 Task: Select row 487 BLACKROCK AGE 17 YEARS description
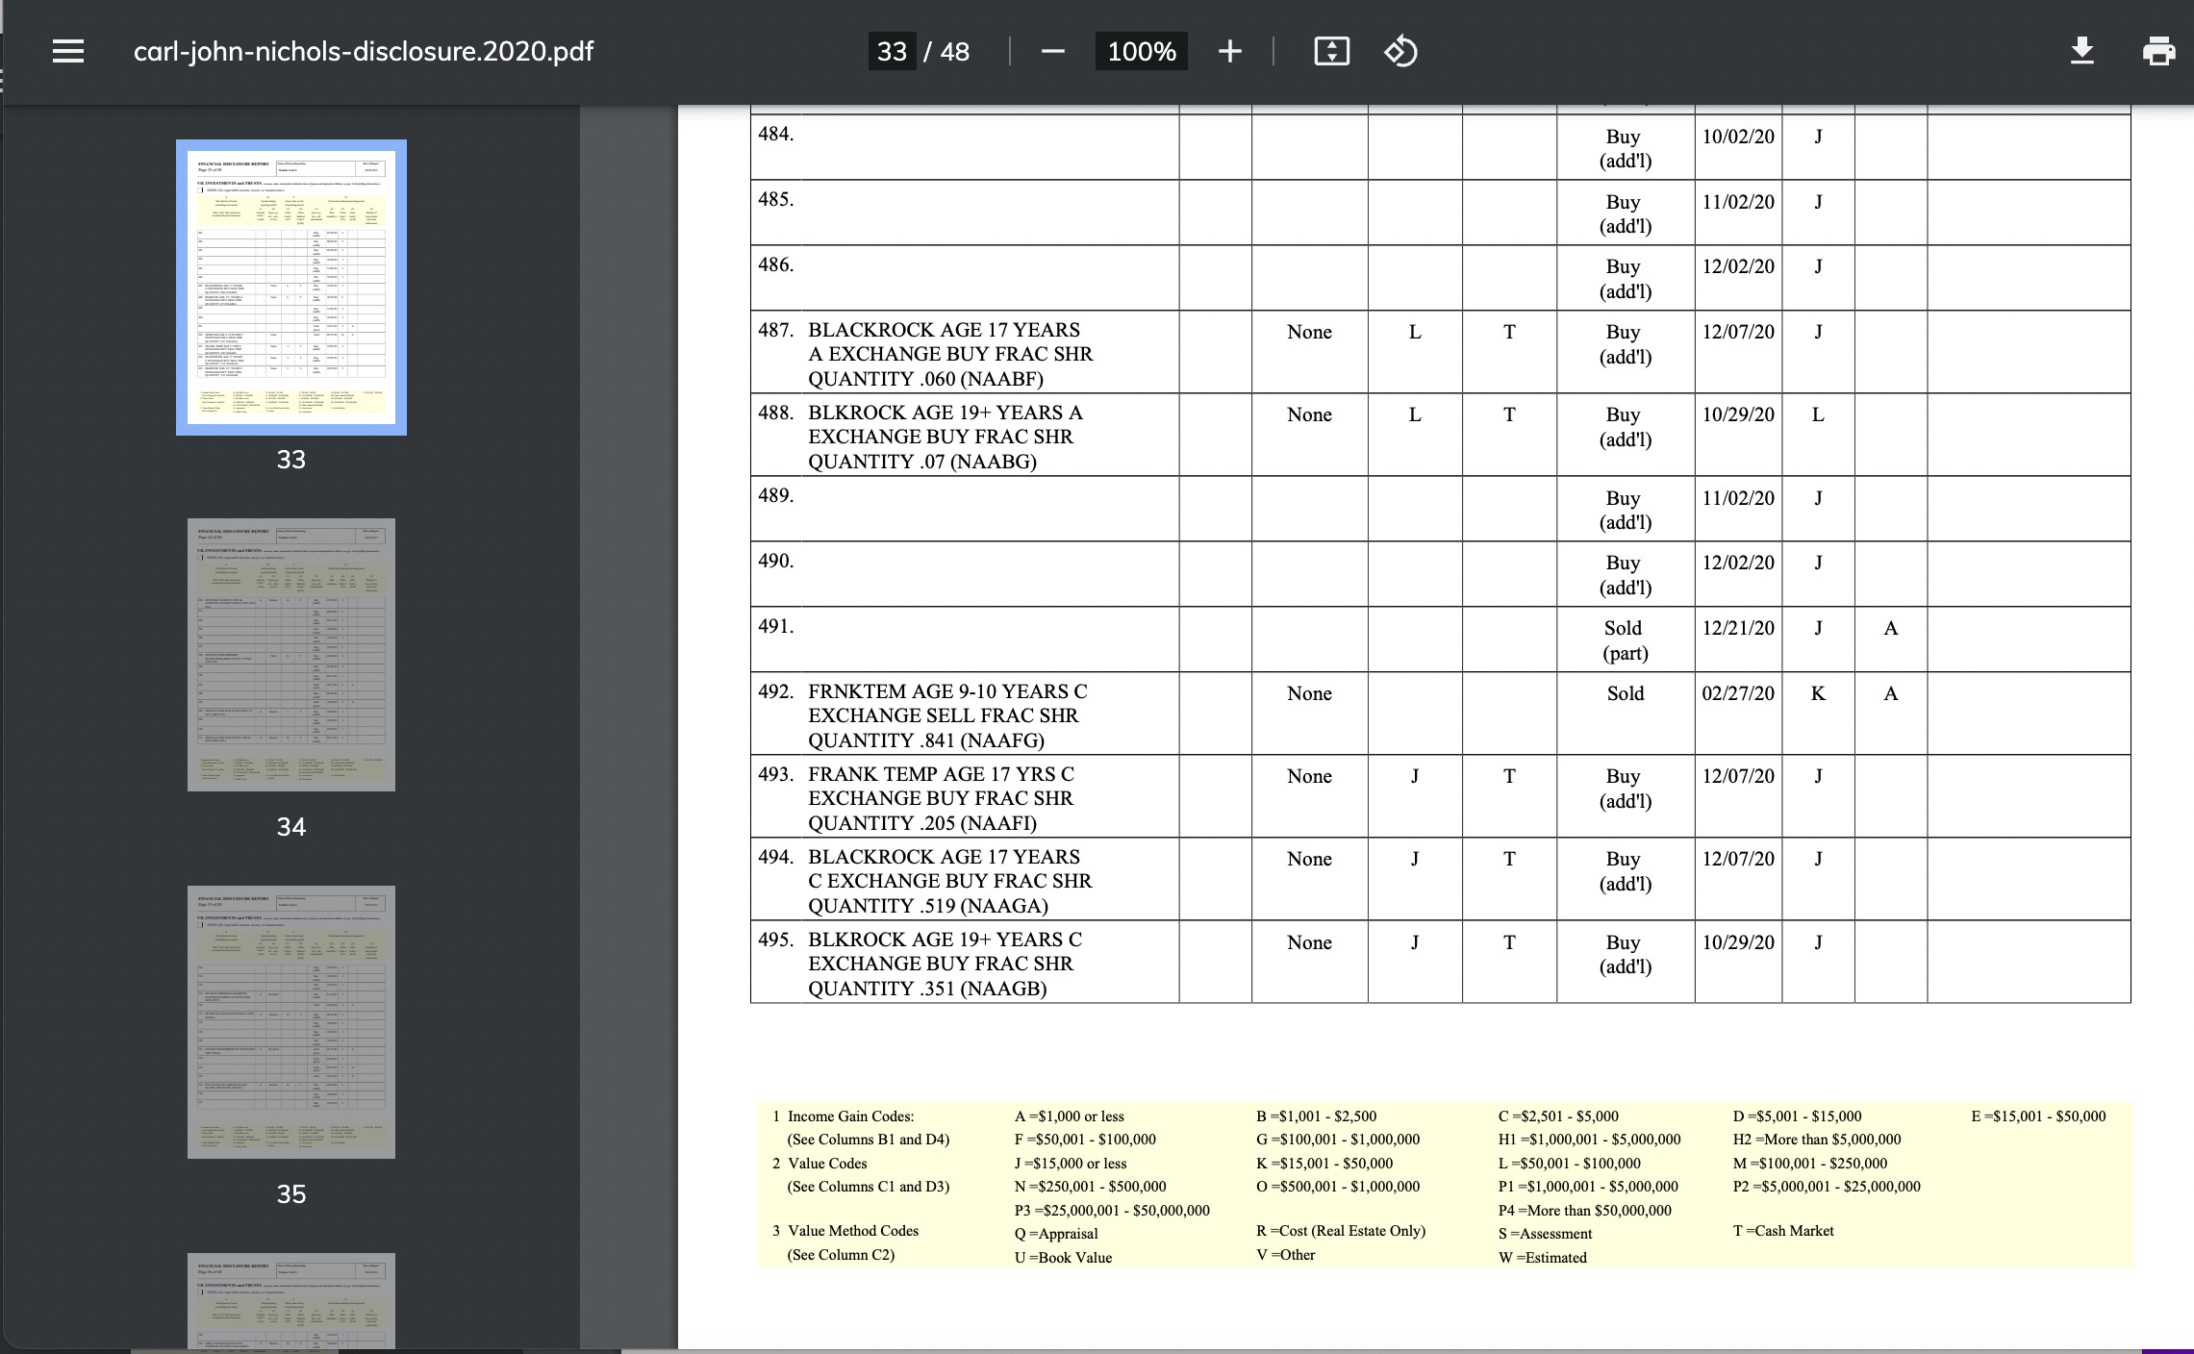(950, 354)
